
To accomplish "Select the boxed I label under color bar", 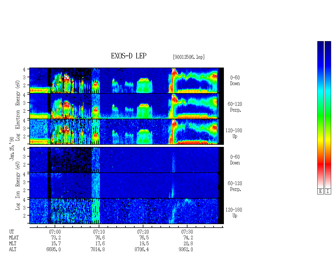I will pyautogui.click(x=328, y=192).
